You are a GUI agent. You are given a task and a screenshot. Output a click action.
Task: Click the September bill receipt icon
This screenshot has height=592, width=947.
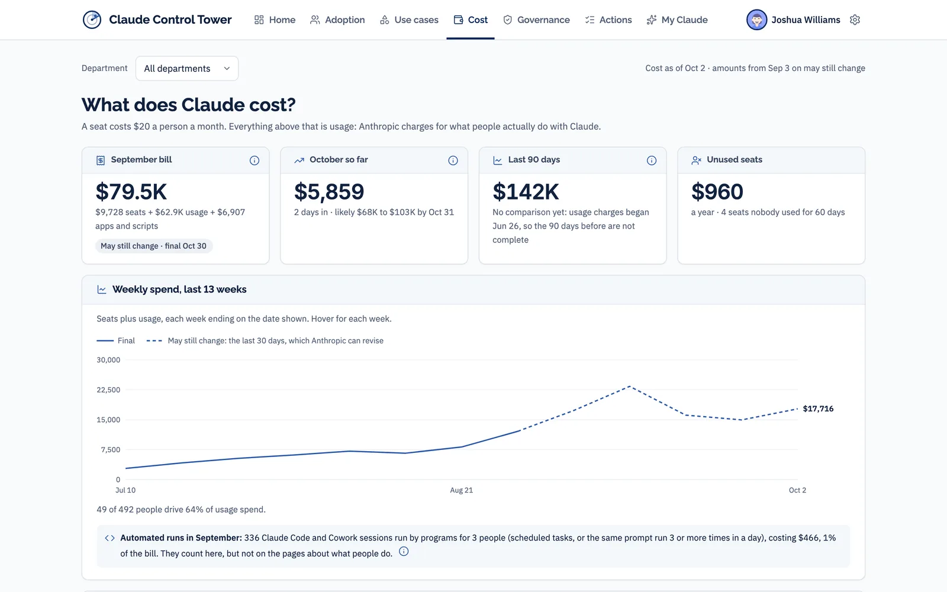pyautogui.click(x=101, y=160)
